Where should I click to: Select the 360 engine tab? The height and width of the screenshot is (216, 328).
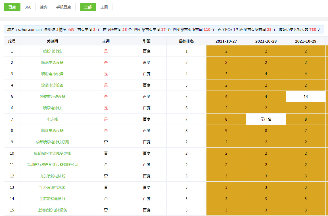pos(28,7)
